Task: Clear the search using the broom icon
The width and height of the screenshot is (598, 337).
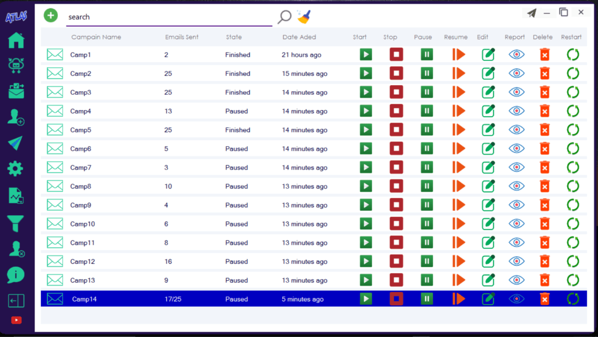Action: tap(304, 16)
